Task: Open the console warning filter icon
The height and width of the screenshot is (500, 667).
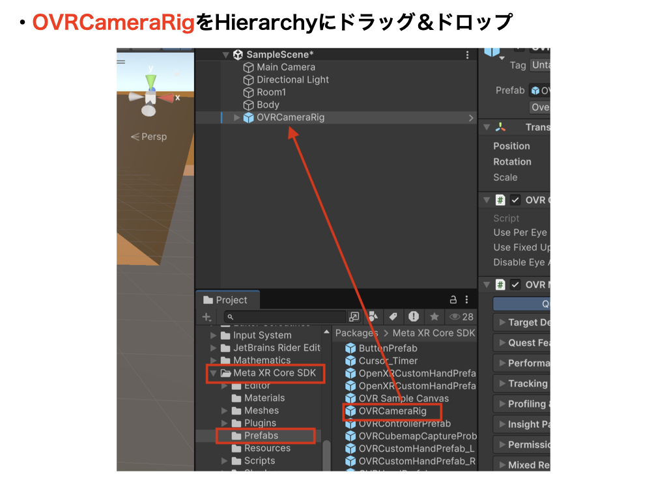Action: click(x=414, y=317)
